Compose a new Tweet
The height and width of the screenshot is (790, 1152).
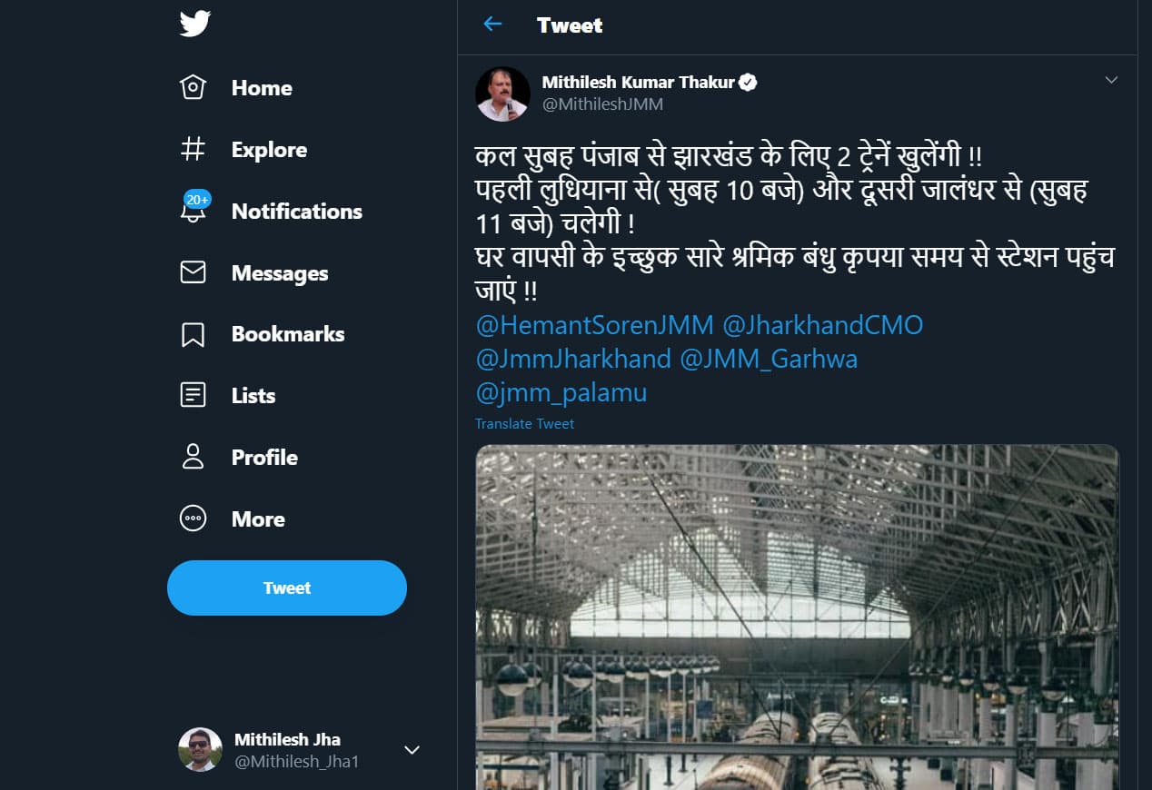pos(286,588)
